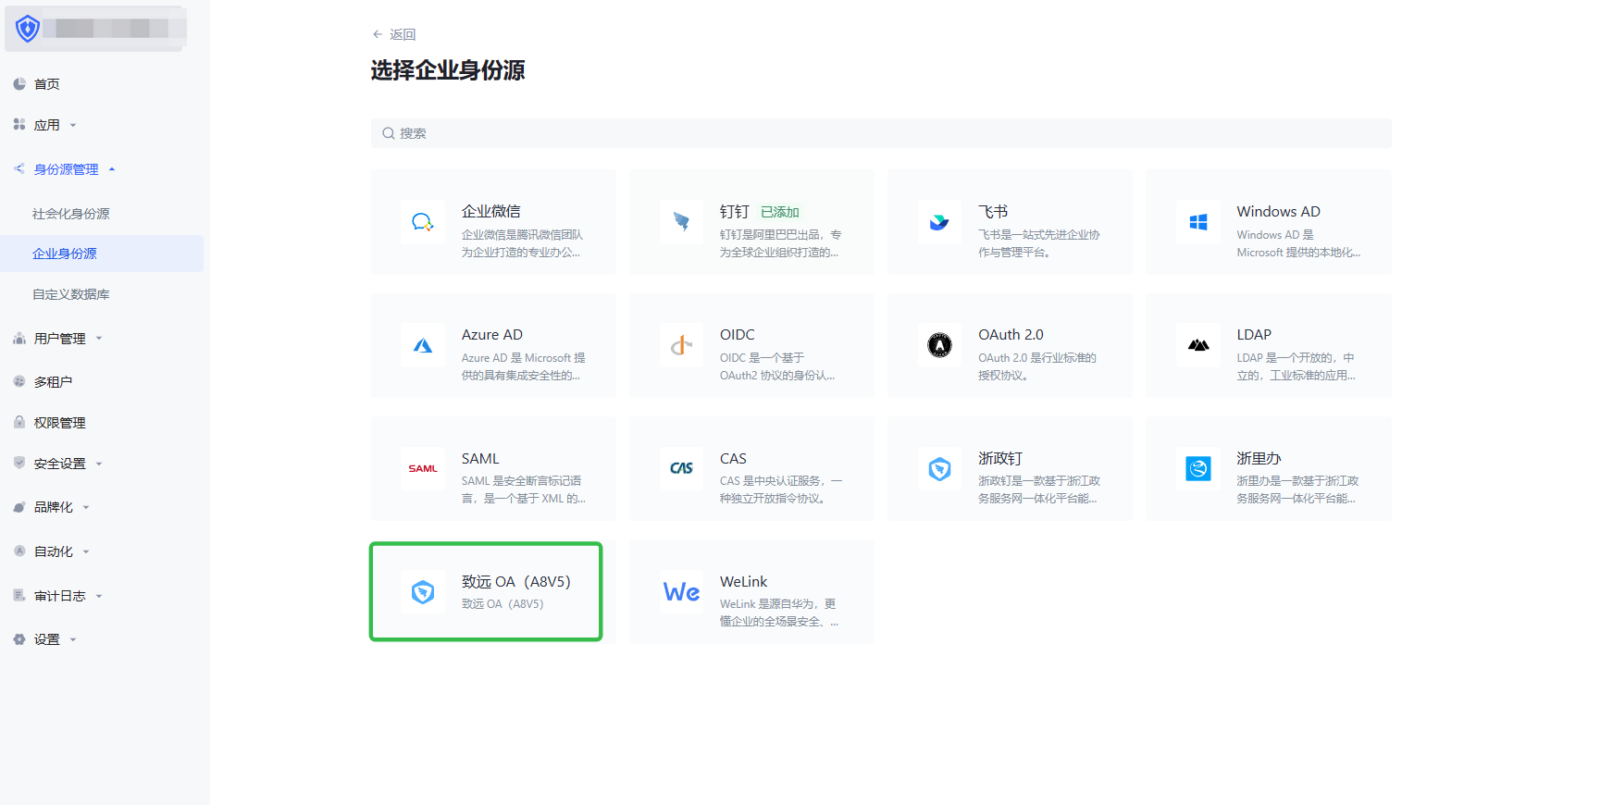This screenshot has height=805, width=1613.
Task: Open the 致远 OA (A8V5) card
Action: click(x=486, y=592)
